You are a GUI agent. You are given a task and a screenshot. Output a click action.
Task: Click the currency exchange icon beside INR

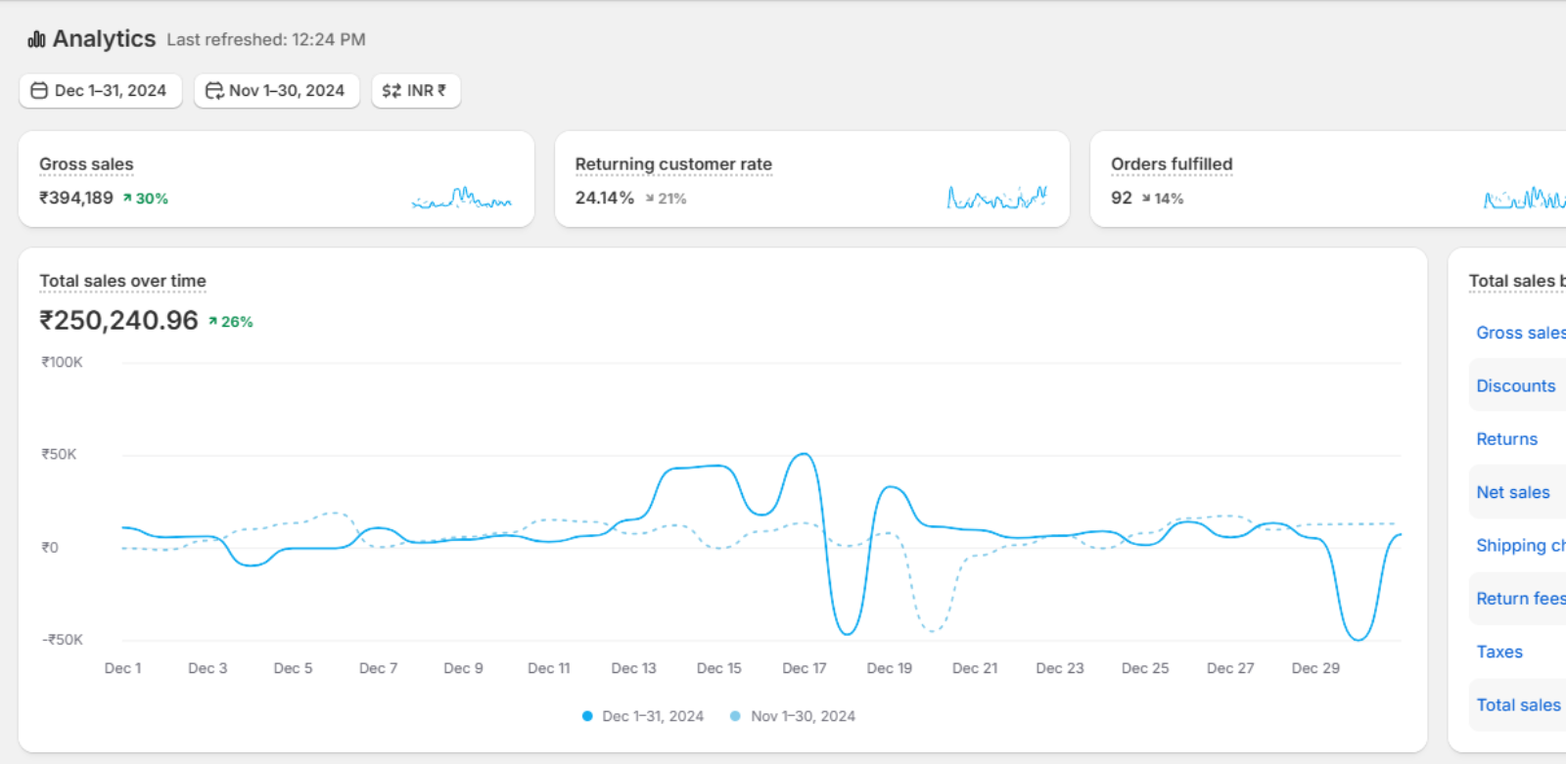(391, 91)
